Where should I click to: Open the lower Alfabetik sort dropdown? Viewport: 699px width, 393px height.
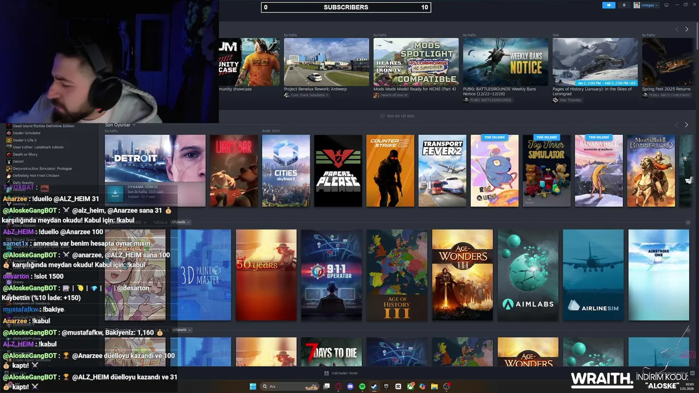181,330
